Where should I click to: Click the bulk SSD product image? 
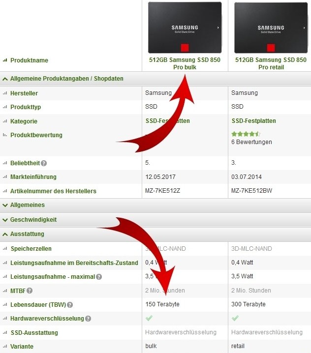185,28
